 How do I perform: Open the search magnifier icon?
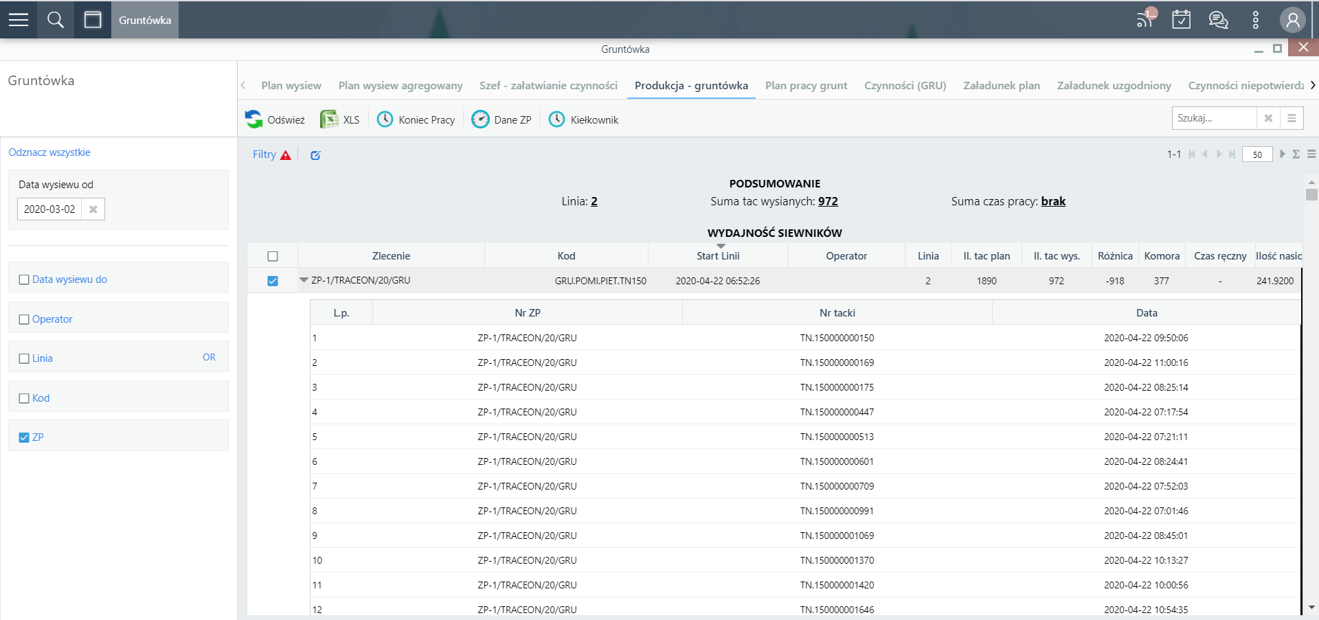click(x=56, y=20)
